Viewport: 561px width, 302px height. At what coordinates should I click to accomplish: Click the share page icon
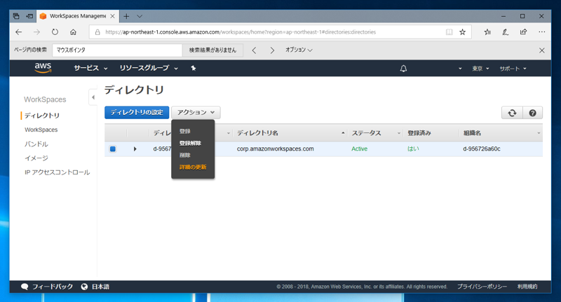tap(523, 32)
